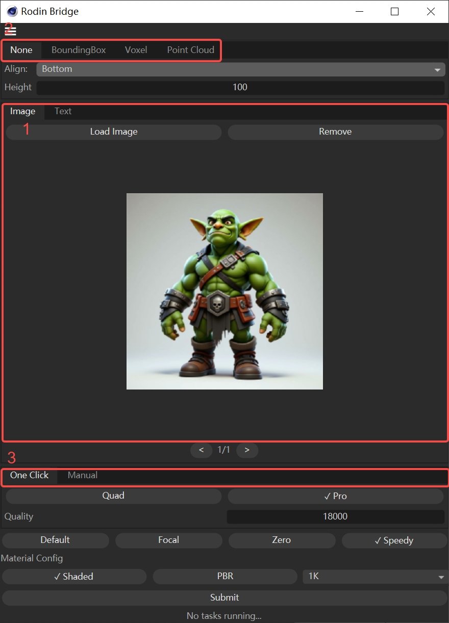449x623 pixels.
Task: Click the Rodin Bridge app icon
Action: [x=12, y=11]
